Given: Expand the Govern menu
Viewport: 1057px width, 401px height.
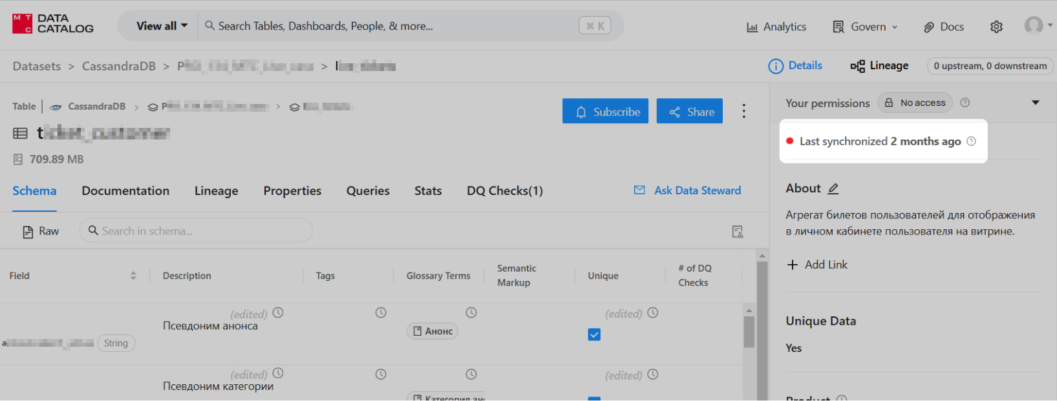Looking at the screenshot, I should pyautogui.click(x=866, y=26).
